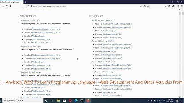
Task: Download 3.10.0b1 Windows embeddable package (64-bit)
Action: (117, 27)
